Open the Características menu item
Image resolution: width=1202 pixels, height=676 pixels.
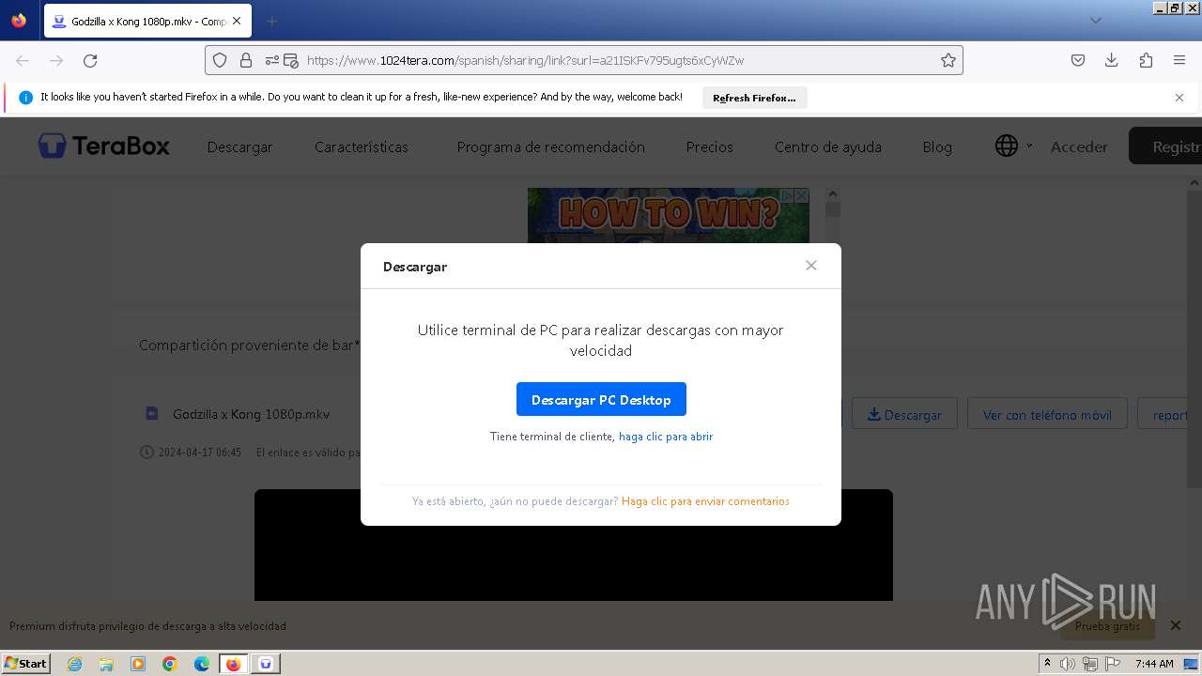(362, 147)
